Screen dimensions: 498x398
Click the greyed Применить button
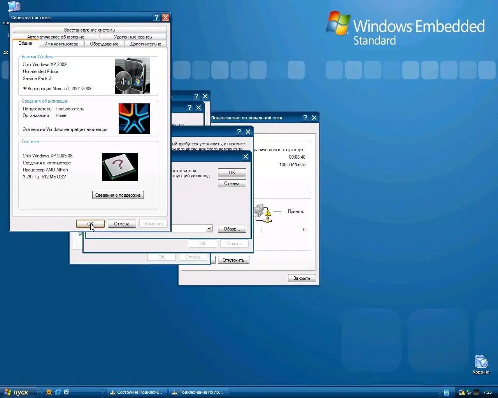click(153, 224)
